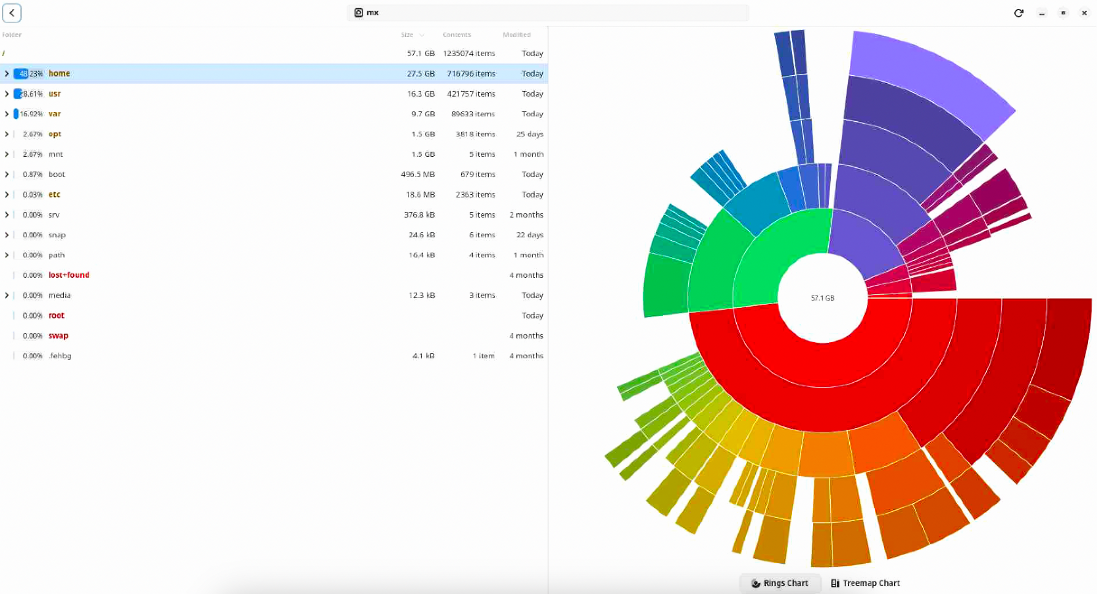The height and width of the screenshot is (594, 1097).
Task: Select the root folder name
Action: tap(56, 316)
